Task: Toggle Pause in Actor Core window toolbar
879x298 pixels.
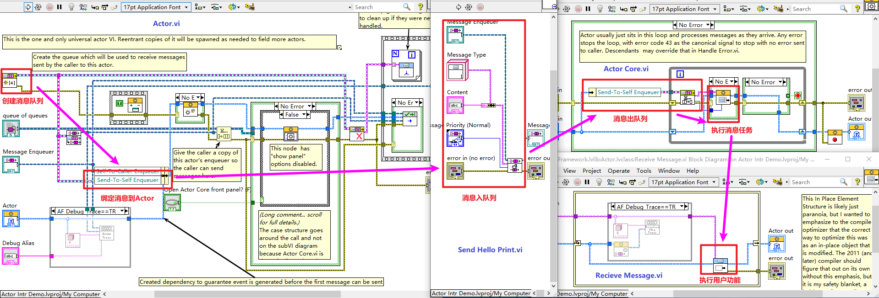Action: tap(588, 9)
